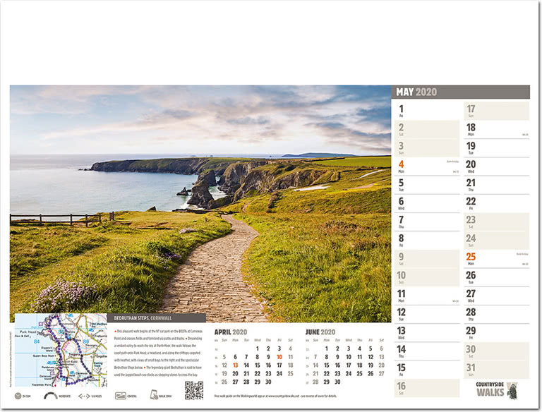Screen dimensions: 542x412
Task: Click the Queen Bess Rock label on the map
Action: [x=44, y=356]
